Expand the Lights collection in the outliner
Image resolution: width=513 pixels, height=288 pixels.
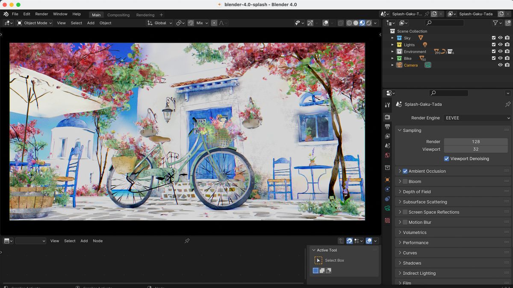(x=392, y=44)
